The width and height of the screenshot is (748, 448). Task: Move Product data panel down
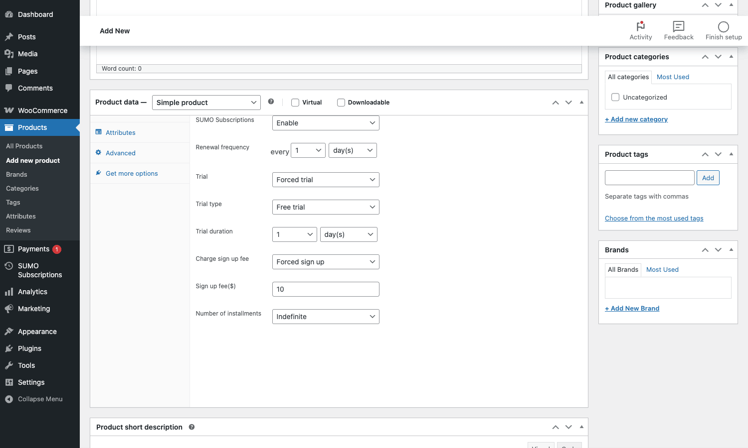coord(568,103)
